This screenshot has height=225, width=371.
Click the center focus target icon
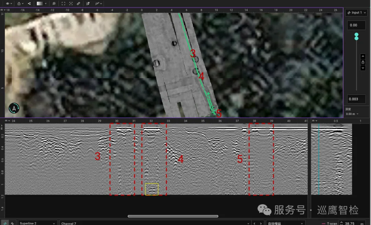tap(71, 3)
